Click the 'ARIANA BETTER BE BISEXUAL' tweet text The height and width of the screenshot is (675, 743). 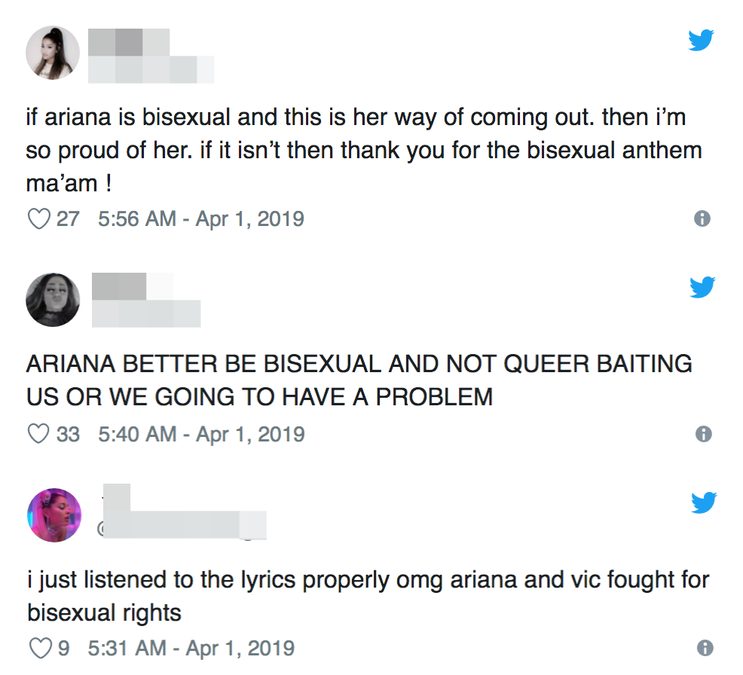pos(359,380)
